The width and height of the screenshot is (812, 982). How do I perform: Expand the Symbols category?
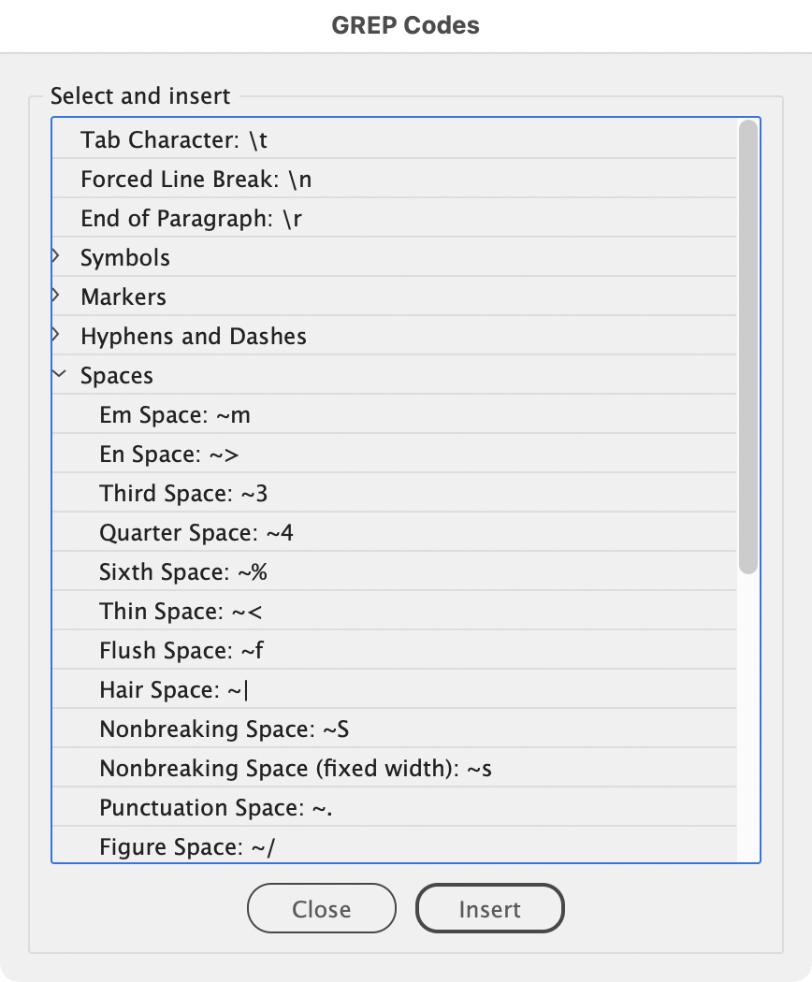[58, 257]
